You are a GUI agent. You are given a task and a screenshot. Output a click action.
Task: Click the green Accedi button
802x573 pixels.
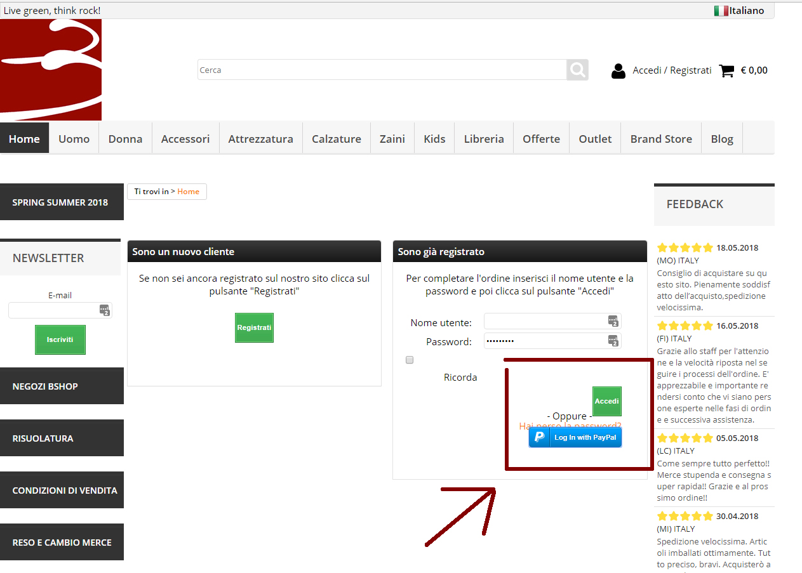(607, 401)
